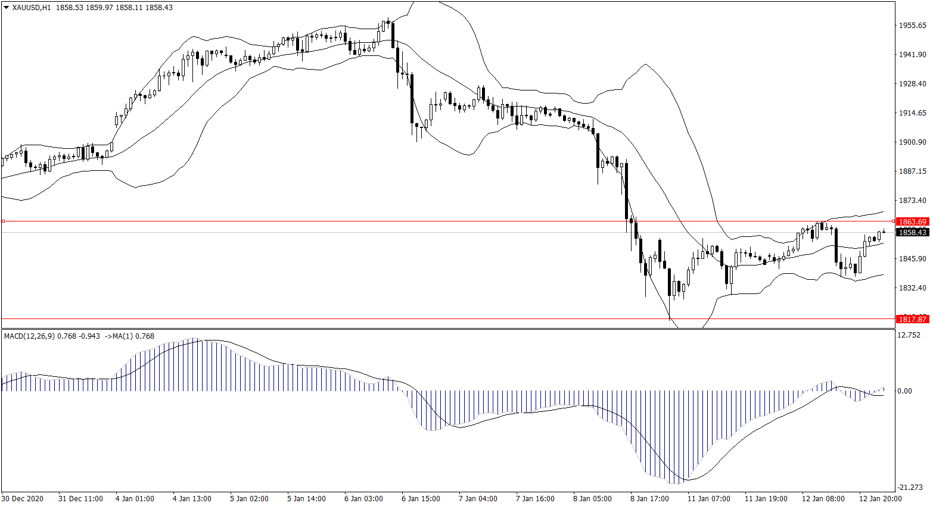Click the OHLC values in chart header
Image resolution: width=933 pixels, height=506 pixels.
(114, 8)
